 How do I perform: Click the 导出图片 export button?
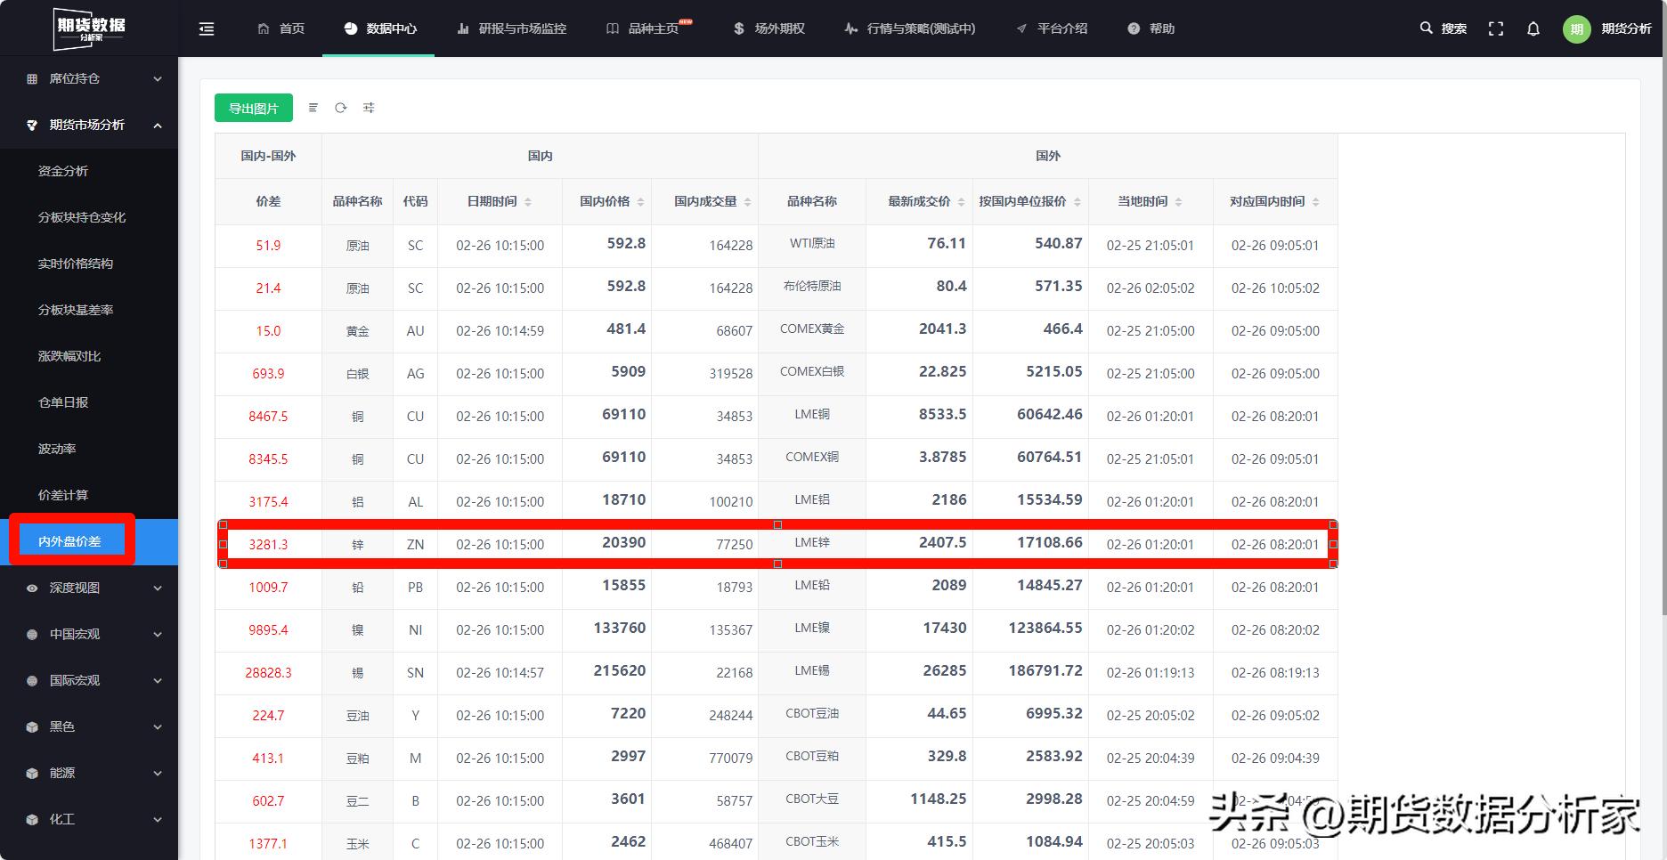[254, 108]
